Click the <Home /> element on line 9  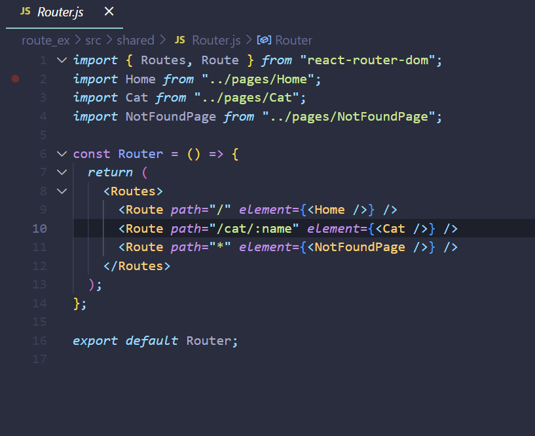337,210
